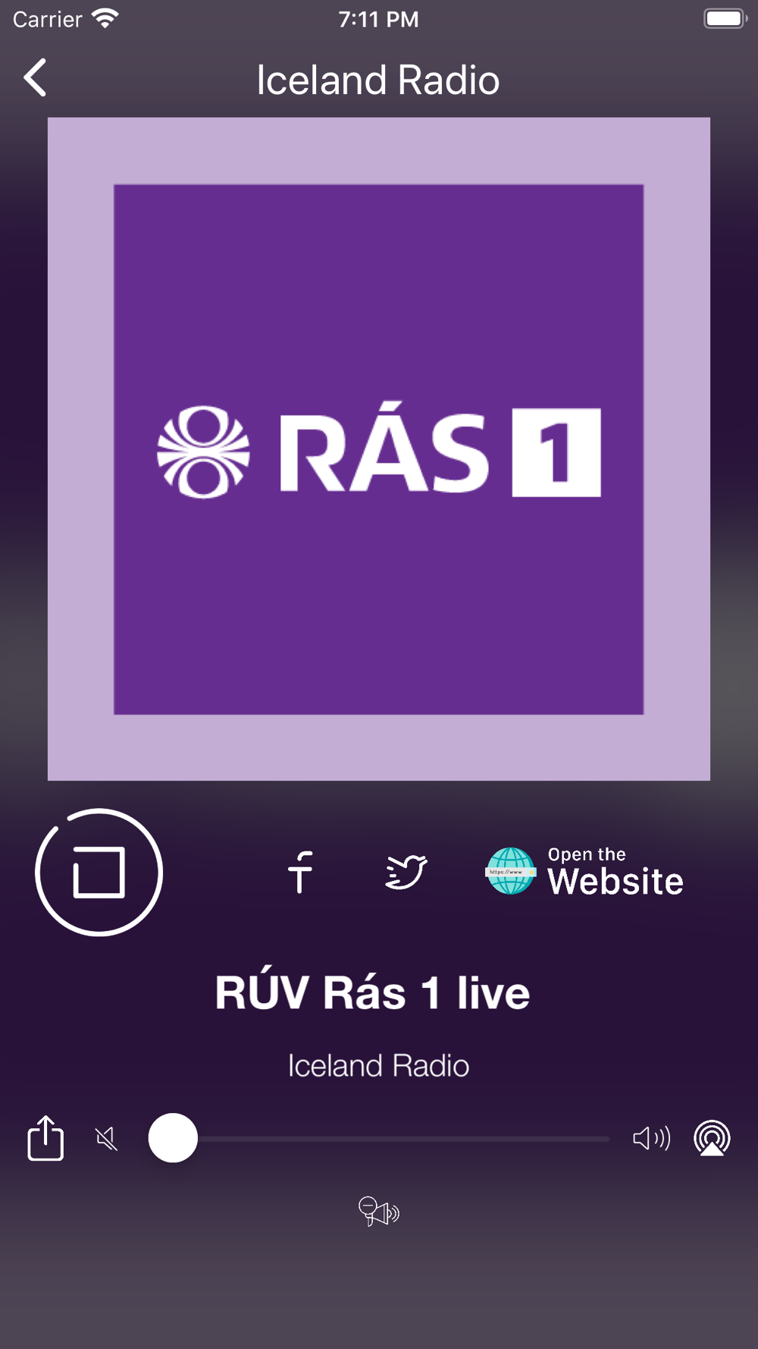Click the Iceland Radio header title

pos(378,80)
